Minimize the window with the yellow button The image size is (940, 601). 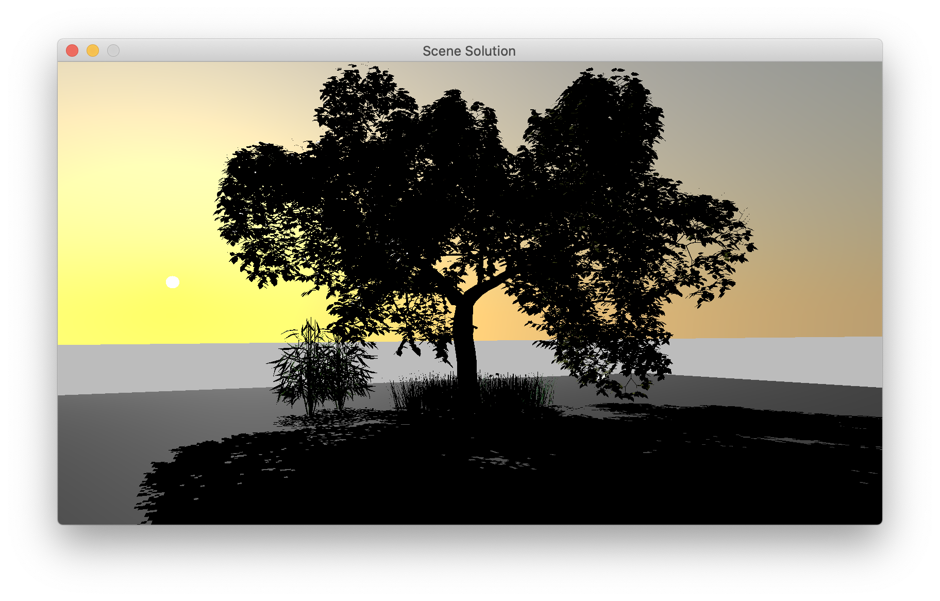(93, 51)
